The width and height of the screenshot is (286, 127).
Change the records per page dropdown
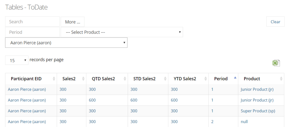click(x=17, y=60)
